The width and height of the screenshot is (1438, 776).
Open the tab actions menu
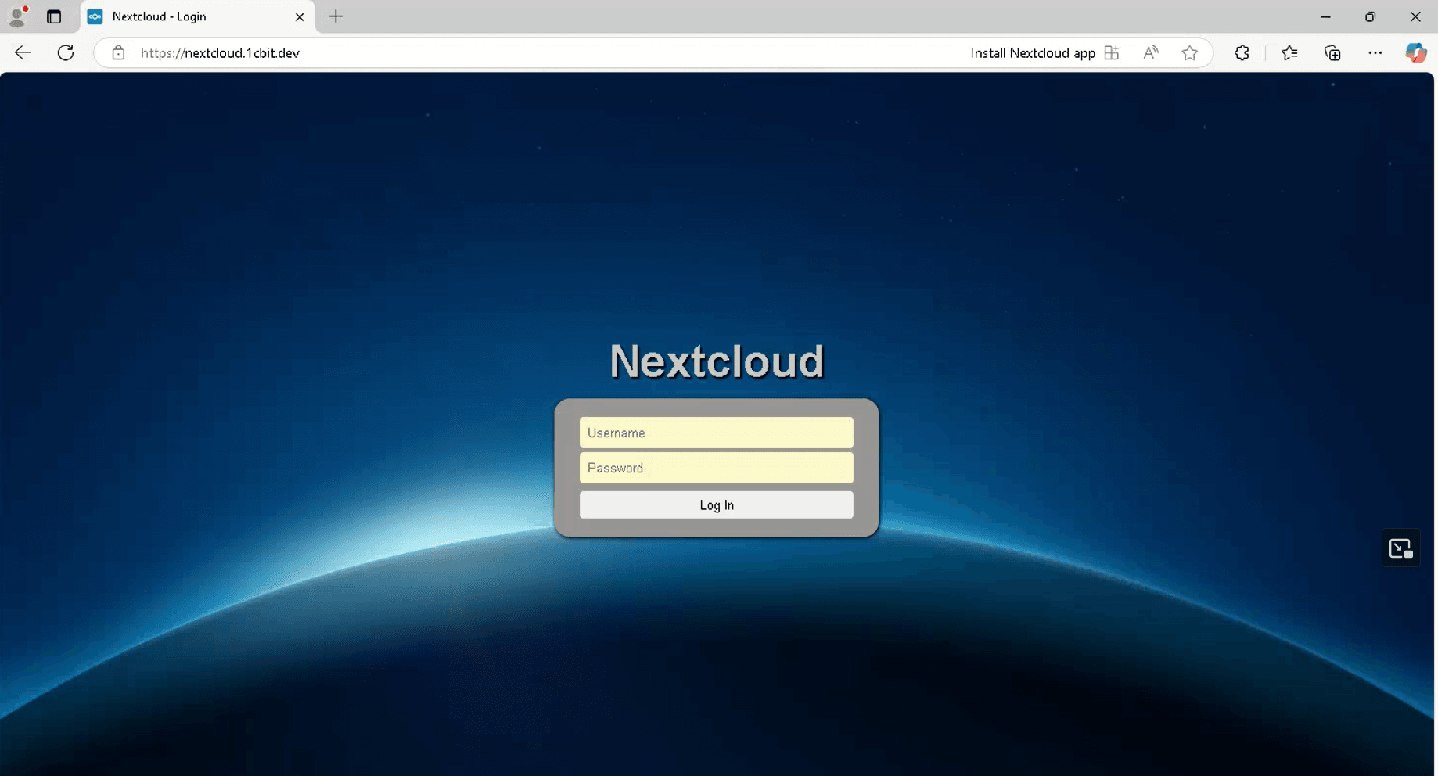54,16
